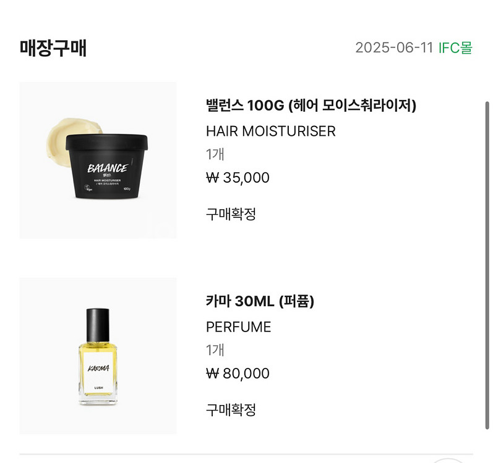Click the 2025-06-11 purchase date
Image resolution: width=493 pixels, height=463 pixels.
coord(393,48)
